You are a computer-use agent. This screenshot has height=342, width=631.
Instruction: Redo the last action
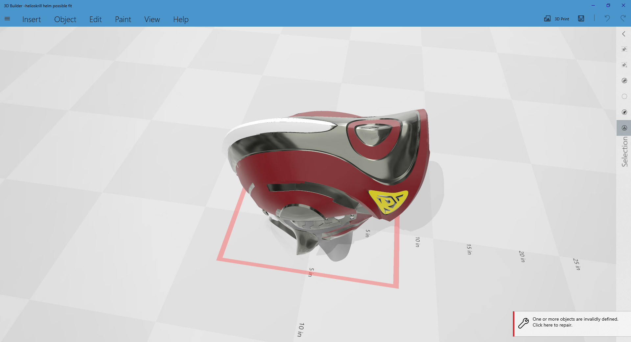click(623, 18)
